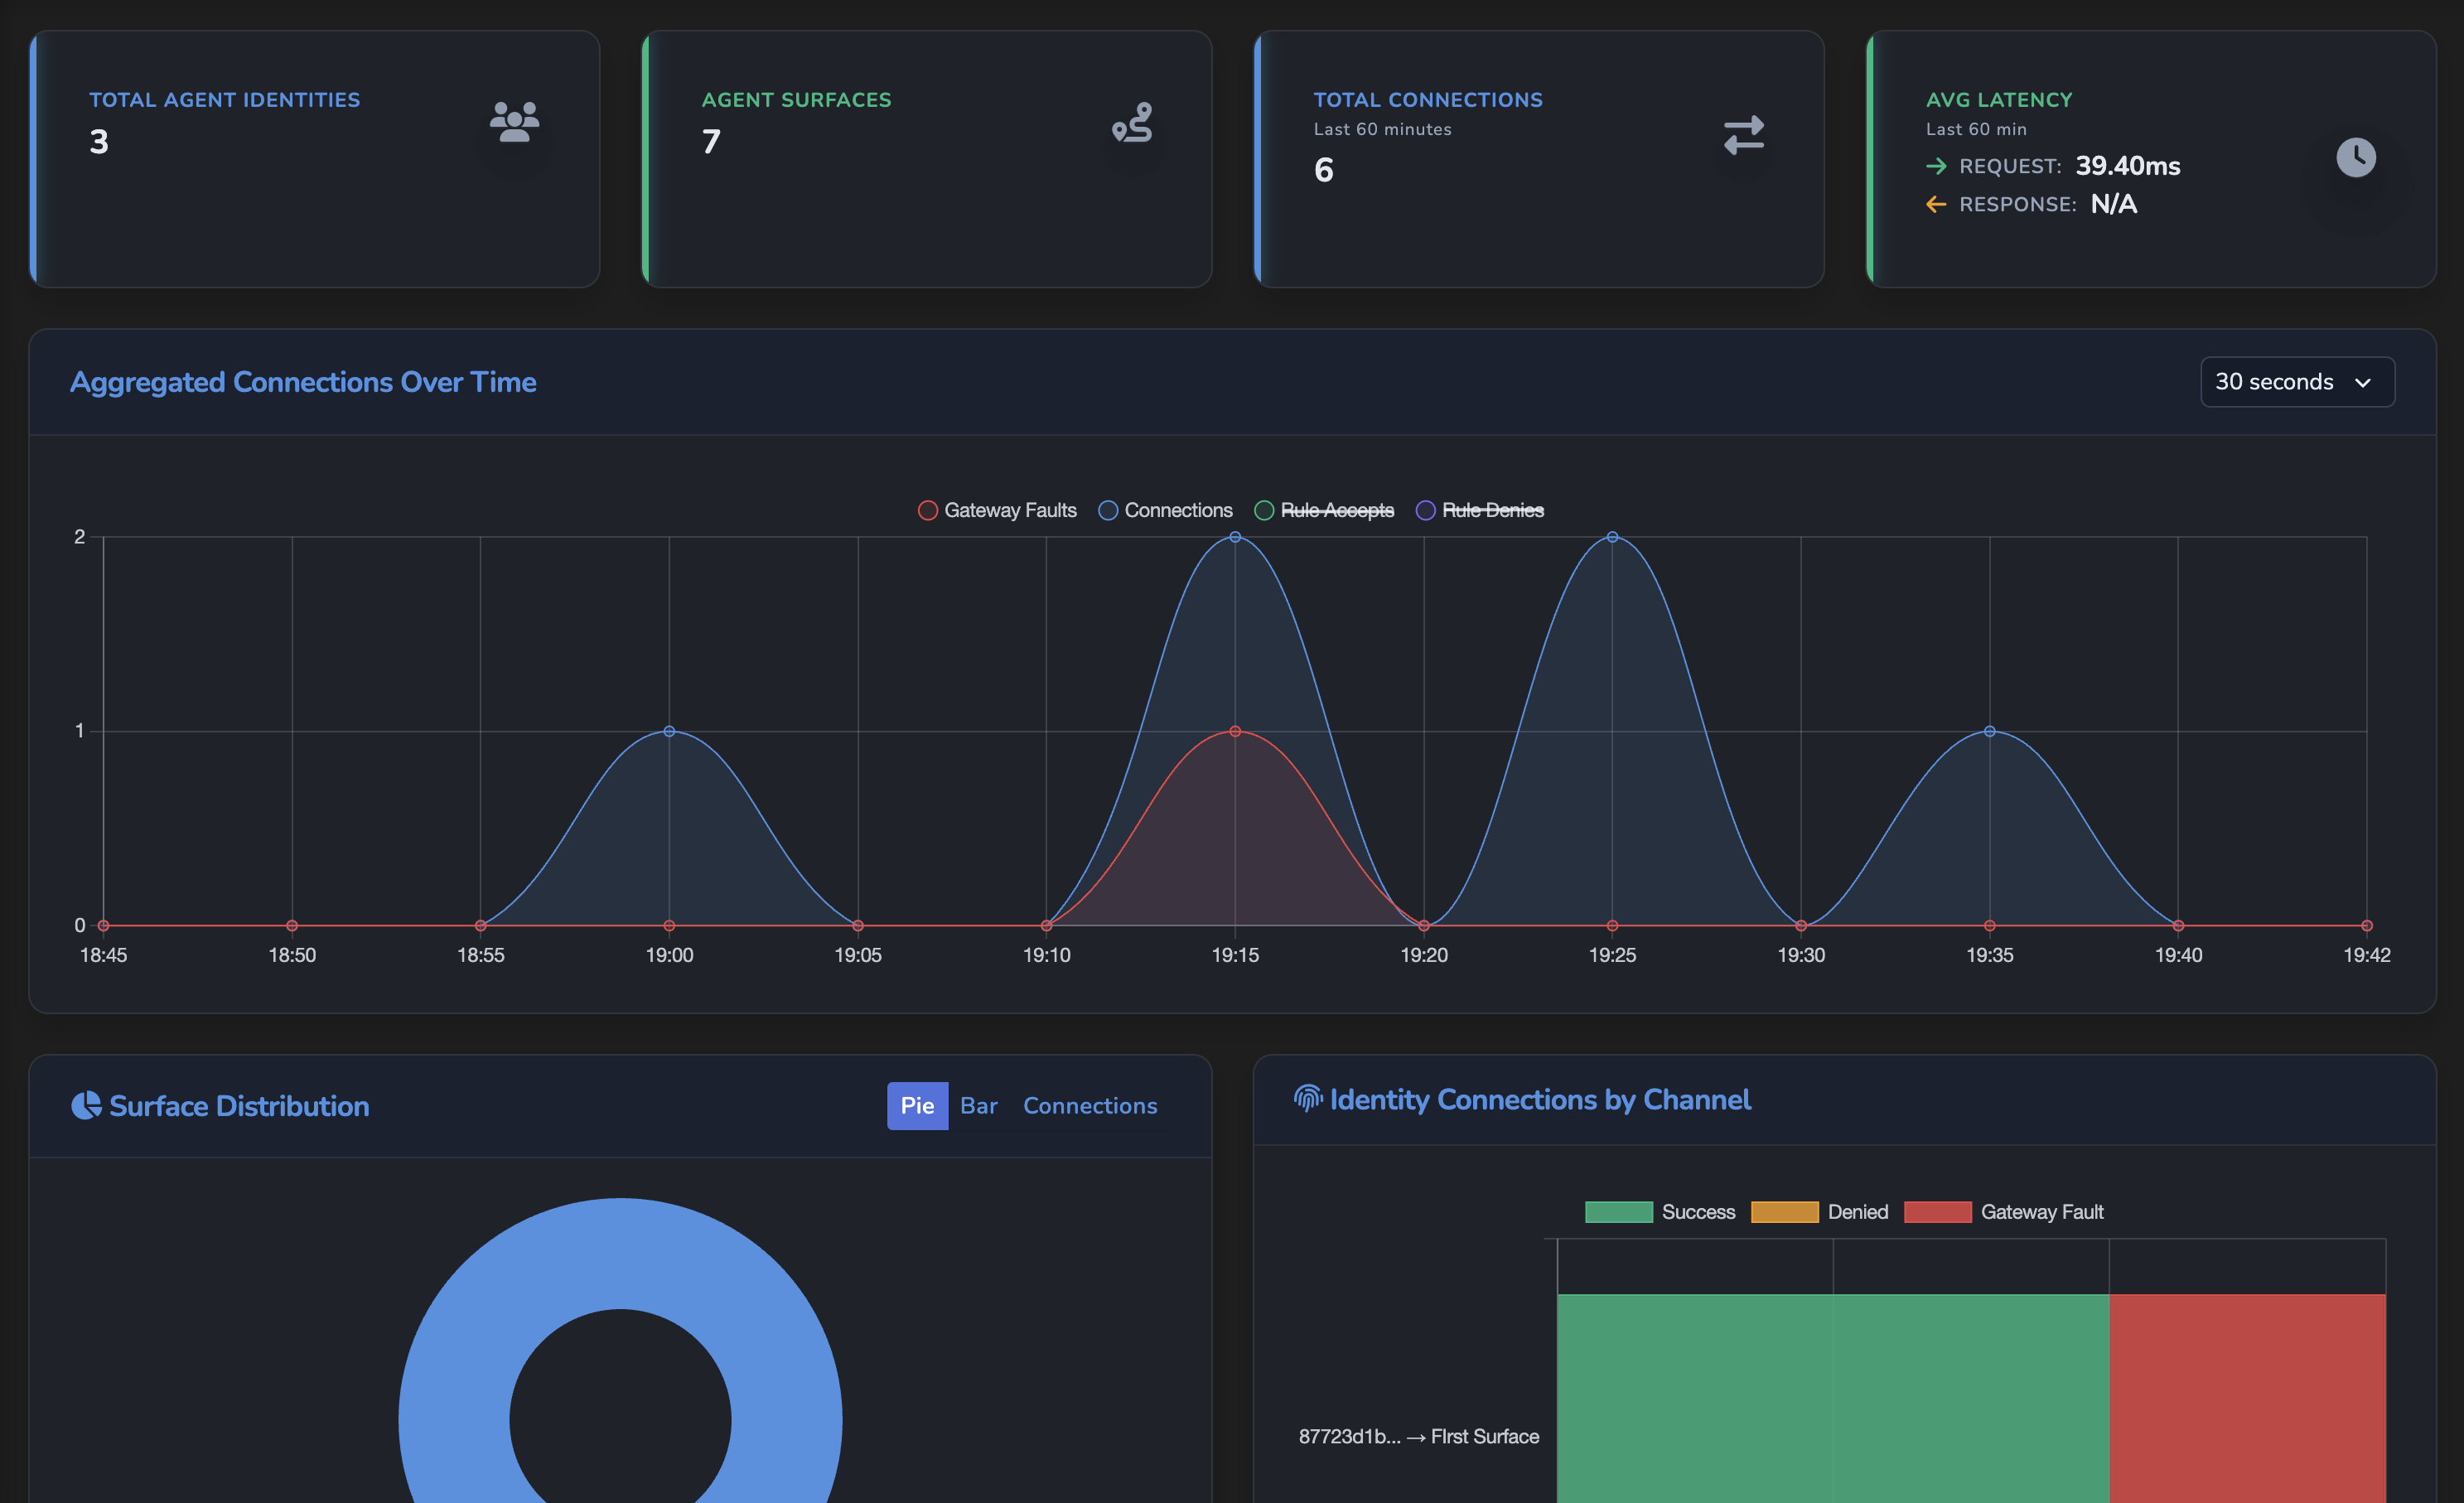The height and width of the screenshot is (1503, 2464).
Task: Show the Rule Accepts series
Action: [1324, 510]
